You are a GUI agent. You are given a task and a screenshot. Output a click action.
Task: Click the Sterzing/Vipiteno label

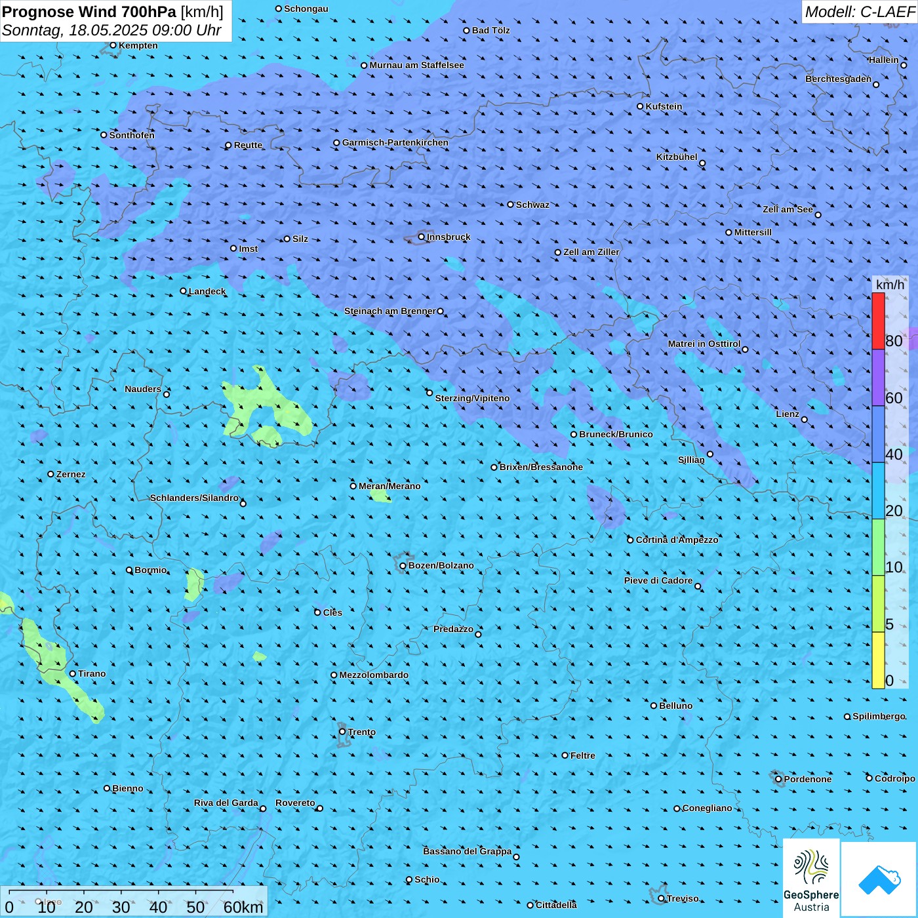coord(472,398)
